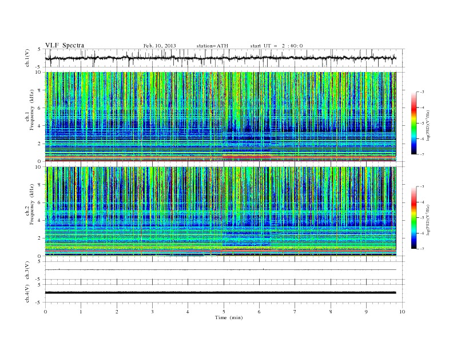Click the time axis tick label "10"
The width and height of the screenshot is (453, 350).
tap(402, 312)
